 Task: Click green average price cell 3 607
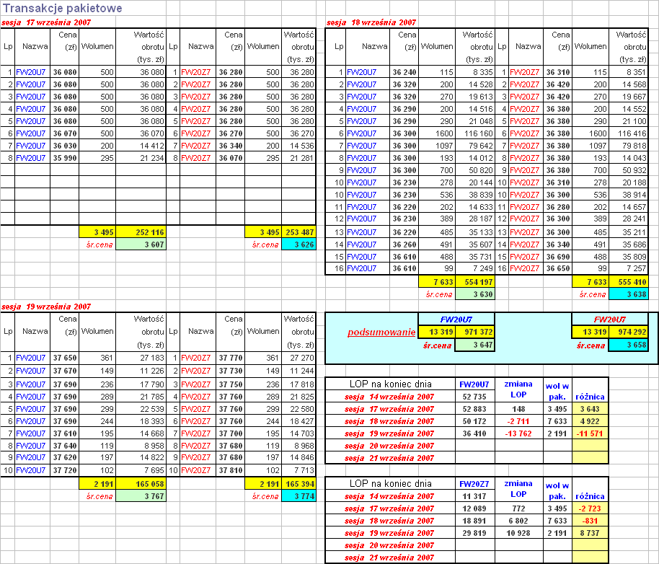click(141, 244)
